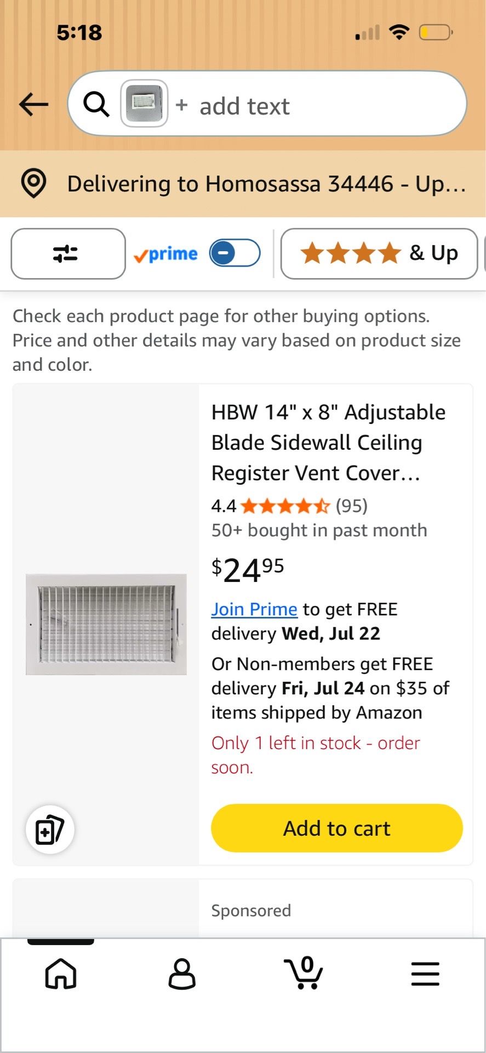Open the filters slider icon button
The image size is (486, 1053).
68,254
